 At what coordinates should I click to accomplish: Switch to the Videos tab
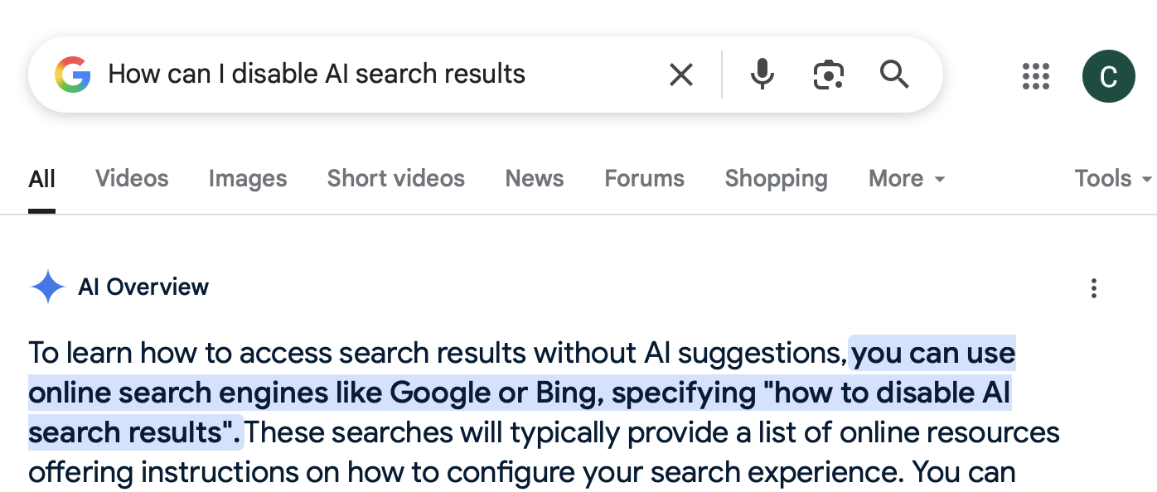pos(132,178)
